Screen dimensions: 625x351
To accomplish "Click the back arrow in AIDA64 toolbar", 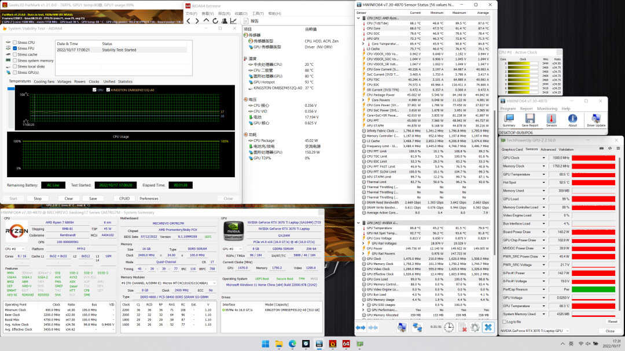I will pyautogui.click(x=189, y=21).
